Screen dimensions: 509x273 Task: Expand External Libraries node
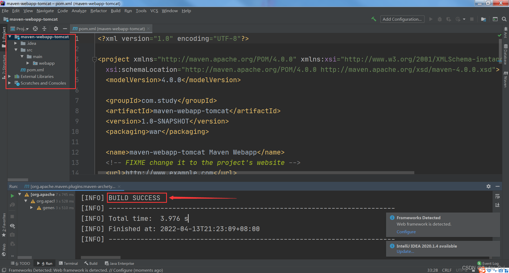(10, 76)
